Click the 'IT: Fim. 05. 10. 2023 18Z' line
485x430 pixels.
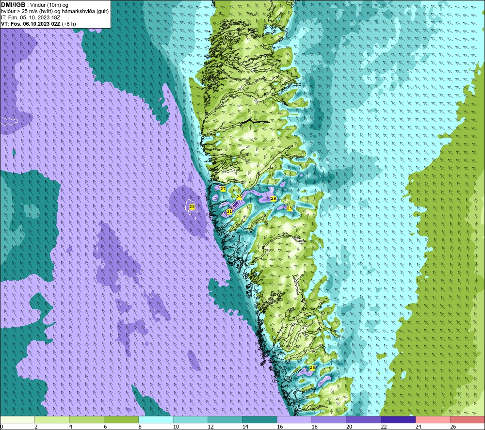(31, 17)
